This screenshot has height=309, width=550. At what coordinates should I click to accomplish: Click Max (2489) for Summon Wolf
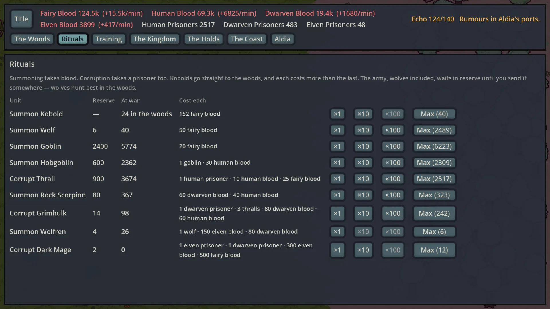click(x=434, y=130)
